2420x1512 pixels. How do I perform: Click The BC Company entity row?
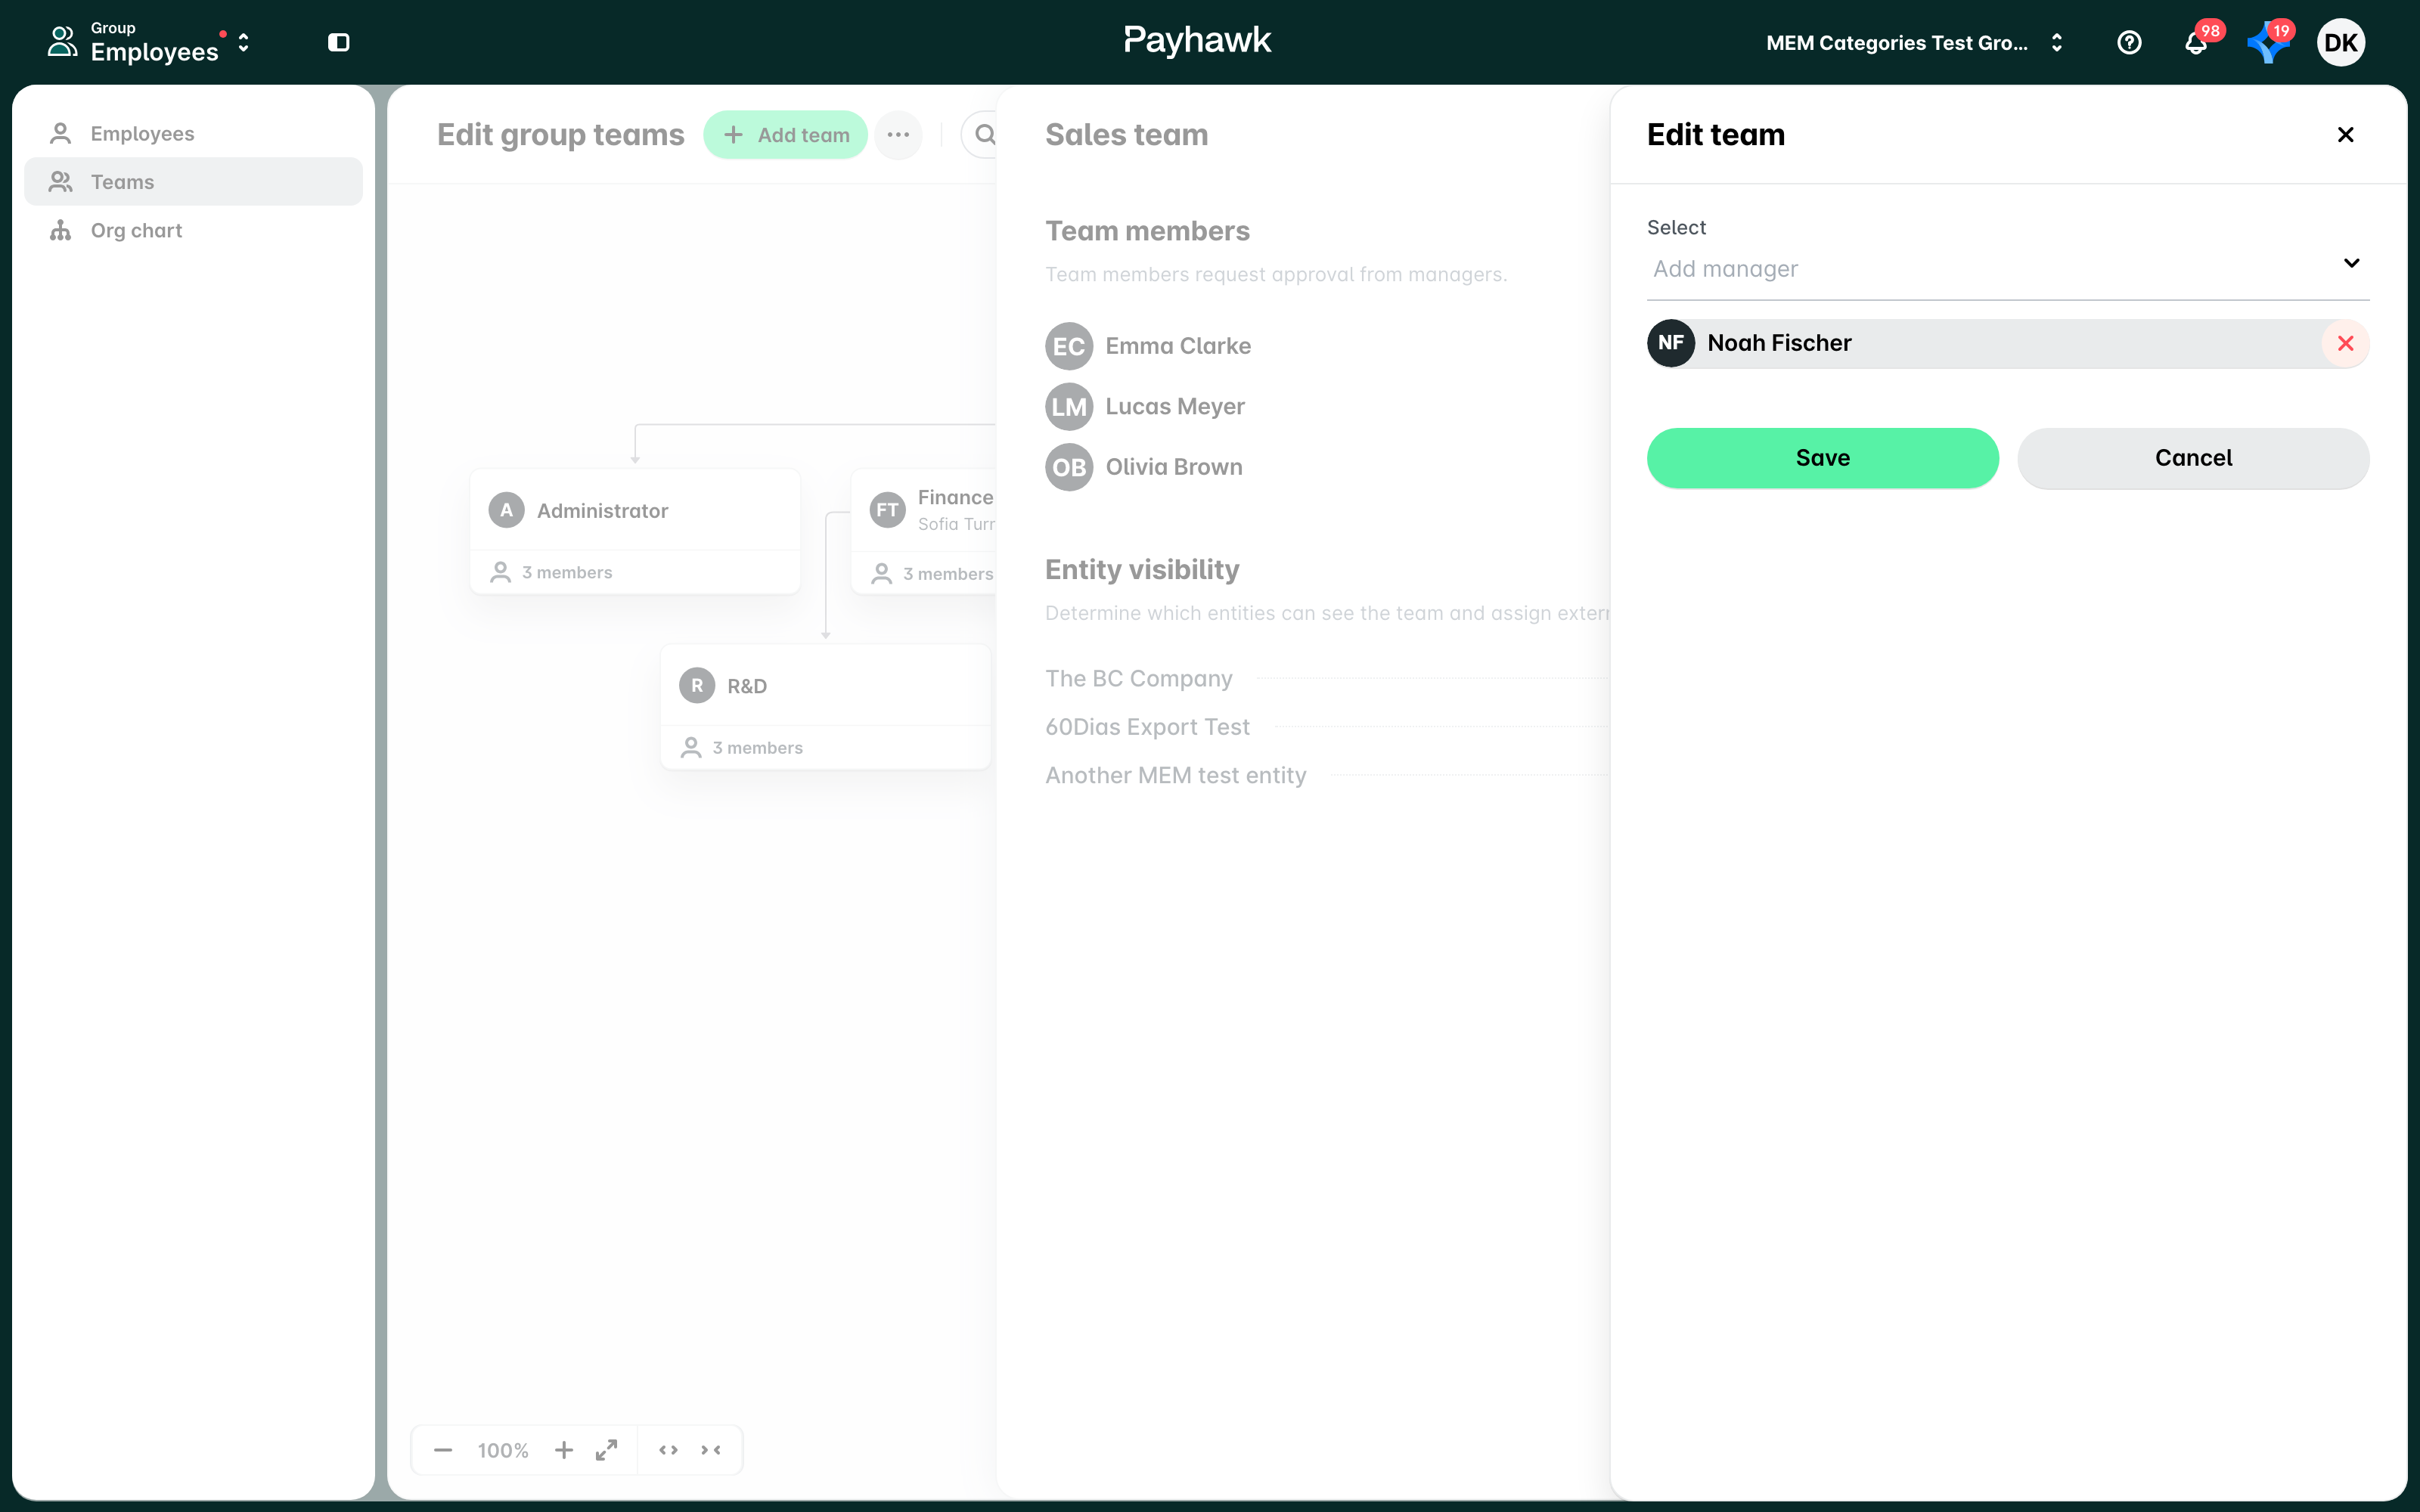click(1326, 678)
